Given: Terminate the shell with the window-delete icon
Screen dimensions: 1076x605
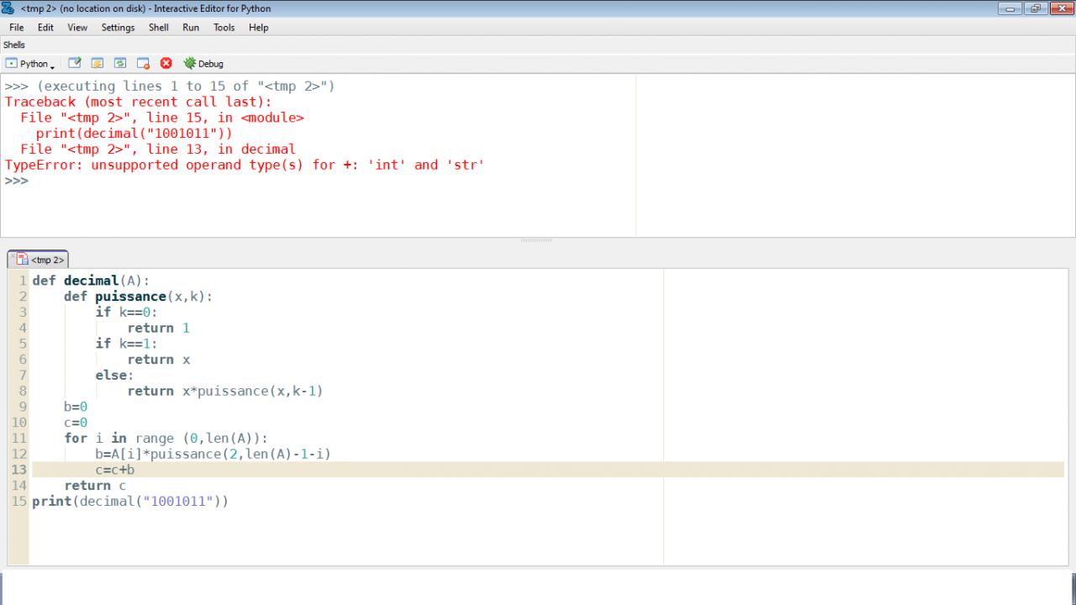Looking at the screenshot, I should click(x=143, y=63).
